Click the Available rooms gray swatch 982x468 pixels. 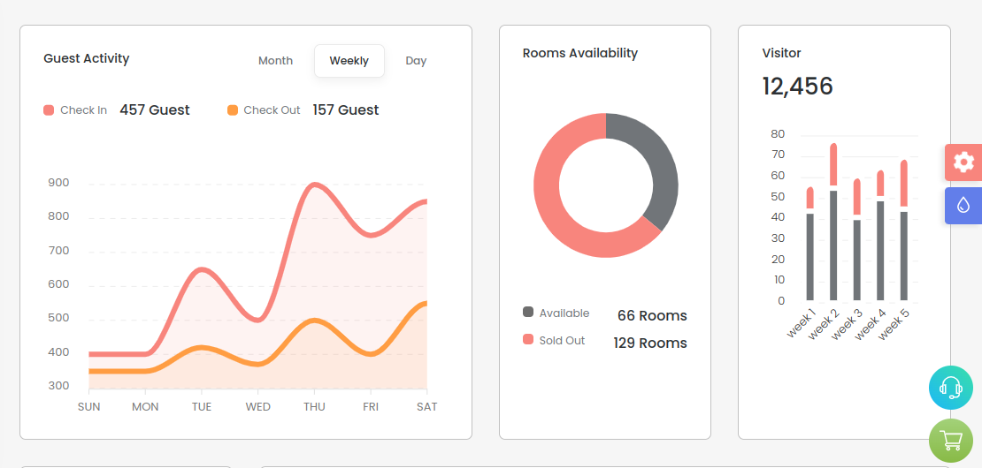(x=528, y=312)
